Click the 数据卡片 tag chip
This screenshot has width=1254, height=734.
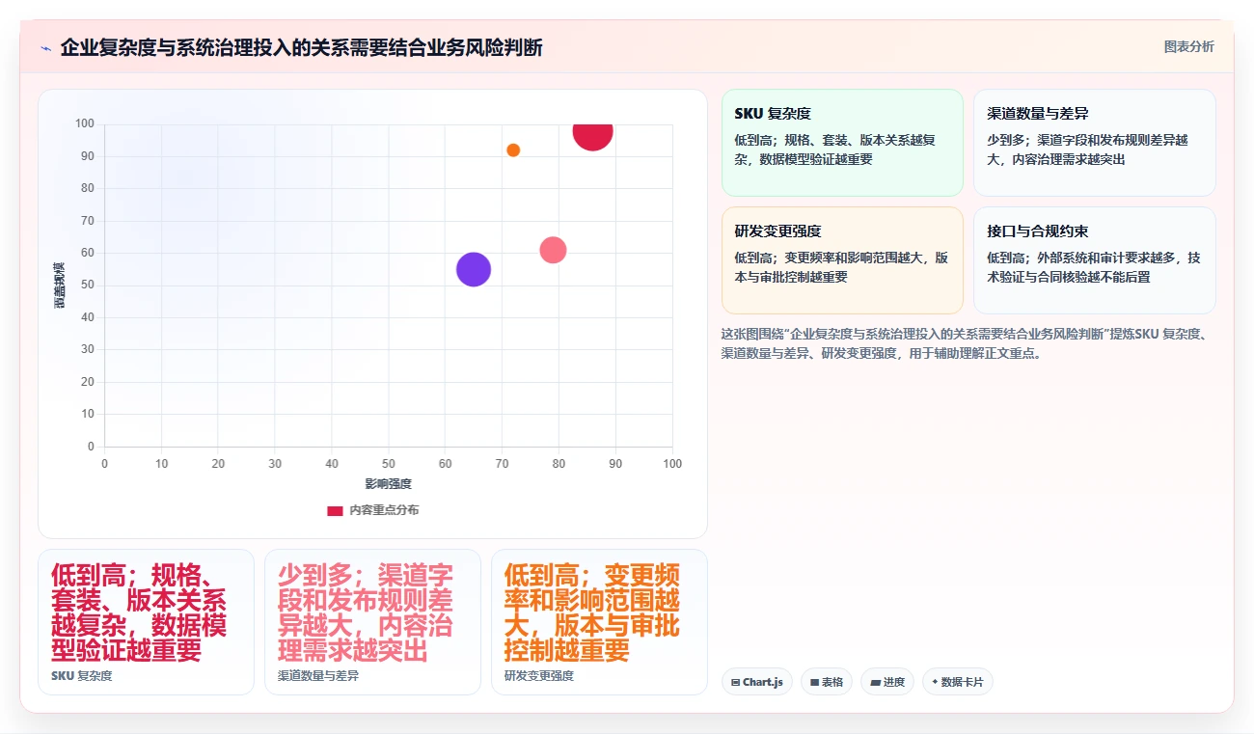(957, 682)
